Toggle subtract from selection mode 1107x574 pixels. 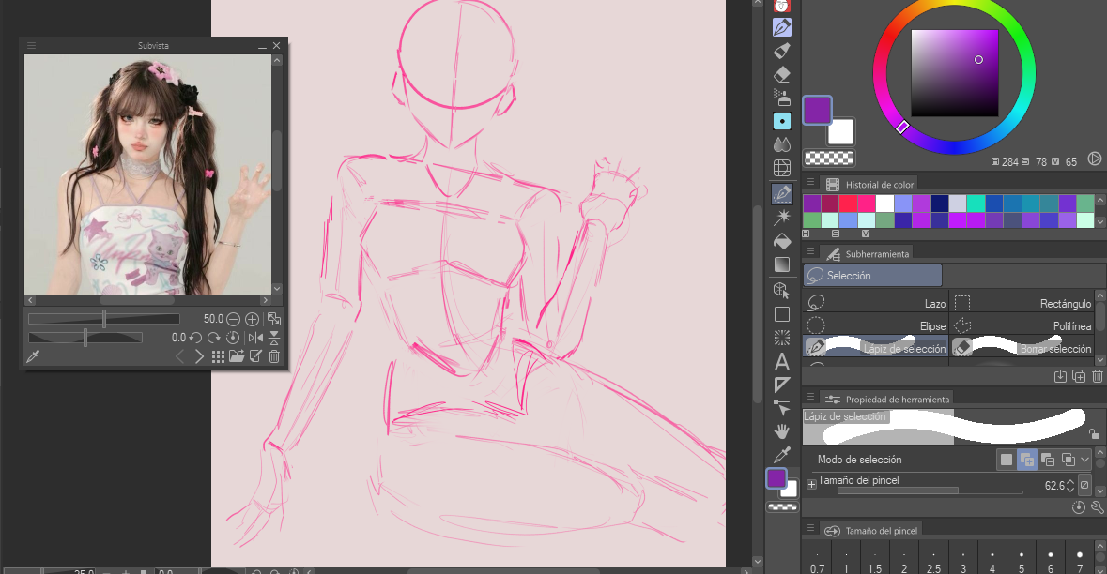pos(1048,460)
